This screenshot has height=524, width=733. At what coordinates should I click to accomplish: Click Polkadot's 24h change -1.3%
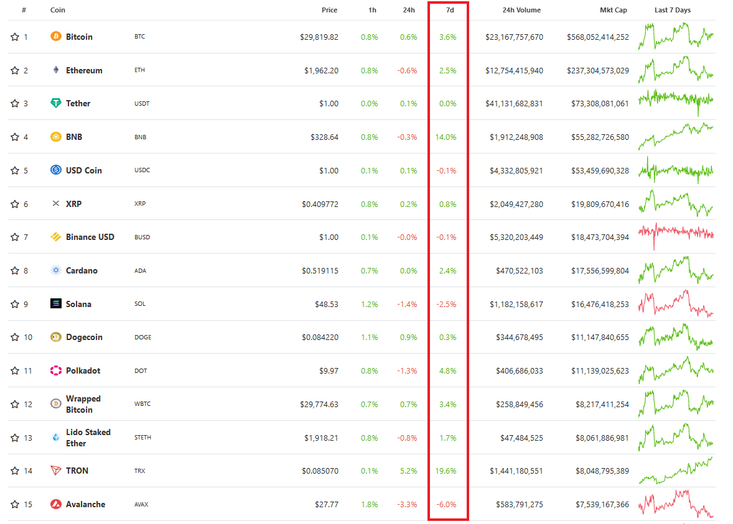(x=407, y=371)
